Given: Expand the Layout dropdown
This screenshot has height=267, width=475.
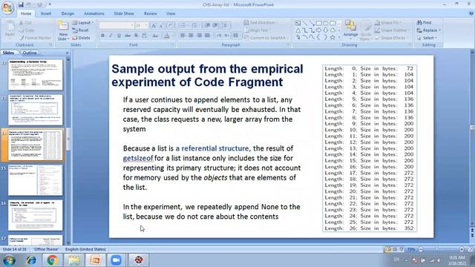Looking at the screenshot, I should 83,23.
